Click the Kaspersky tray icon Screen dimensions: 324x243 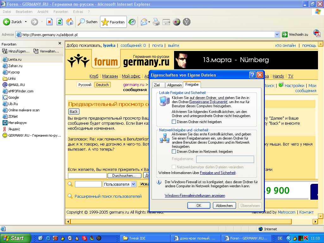[x=306, y=238]
